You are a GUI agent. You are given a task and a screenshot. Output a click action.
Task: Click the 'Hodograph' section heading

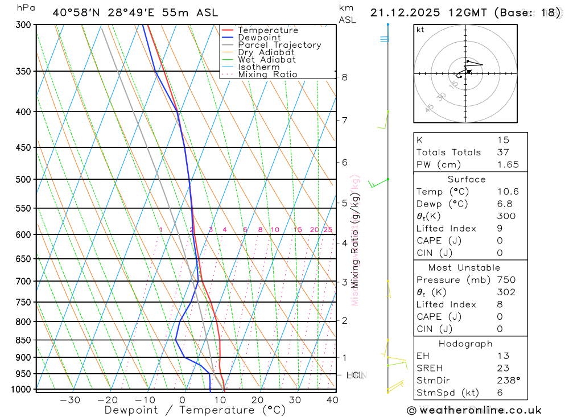click(x=465, y=344)
